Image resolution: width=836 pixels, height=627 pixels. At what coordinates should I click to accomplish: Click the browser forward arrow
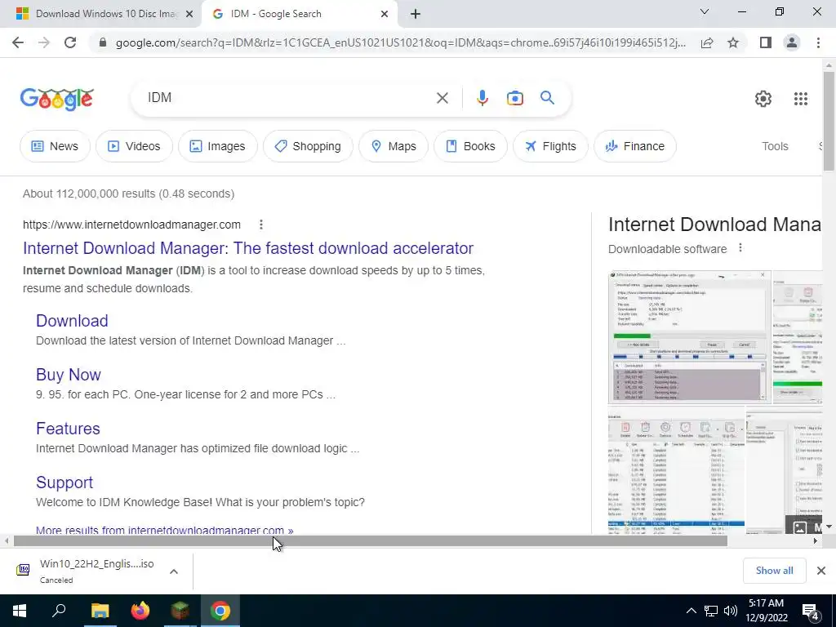pyautogui.click(x=44, y=42)
